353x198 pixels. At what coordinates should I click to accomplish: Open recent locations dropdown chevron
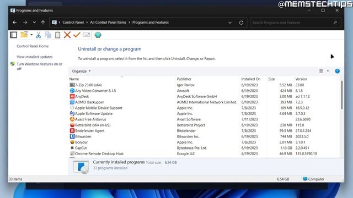(34, 23)
